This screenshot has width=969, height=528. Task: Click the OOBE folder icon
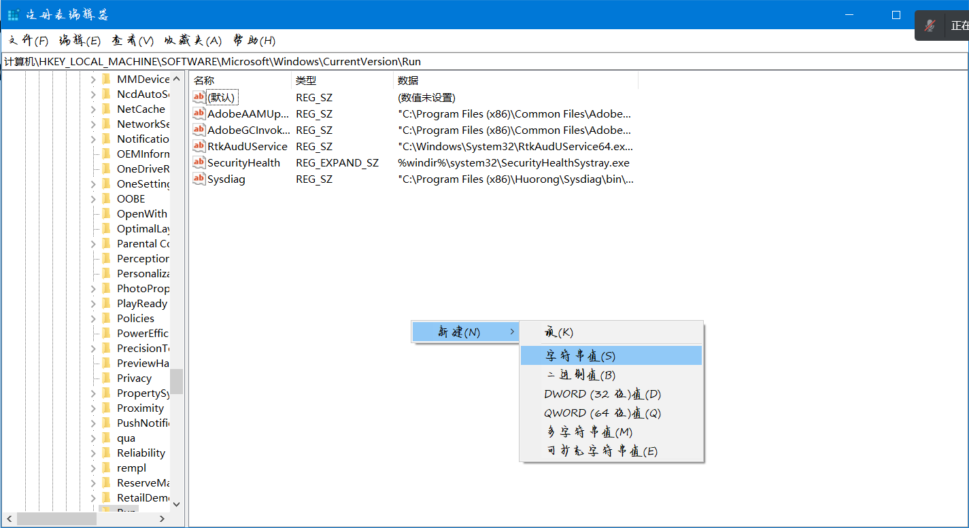[107, 198]
